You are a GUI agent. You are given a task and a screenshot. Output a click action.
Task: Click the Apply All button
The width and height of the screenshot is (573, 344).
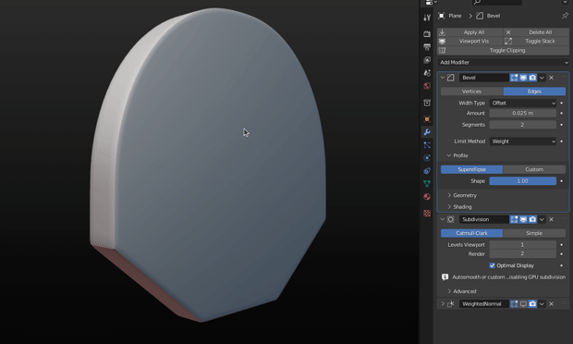pos(470,32)
